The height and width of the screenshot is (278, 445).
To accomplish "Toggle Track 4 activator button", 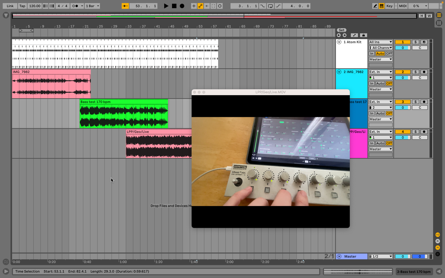I will coord(403,132).
